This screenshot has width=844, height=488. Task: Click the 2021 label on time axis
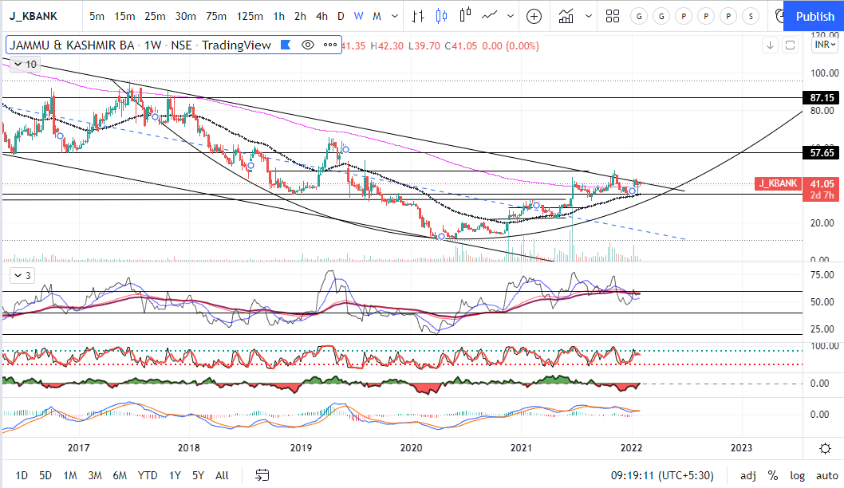521,447
